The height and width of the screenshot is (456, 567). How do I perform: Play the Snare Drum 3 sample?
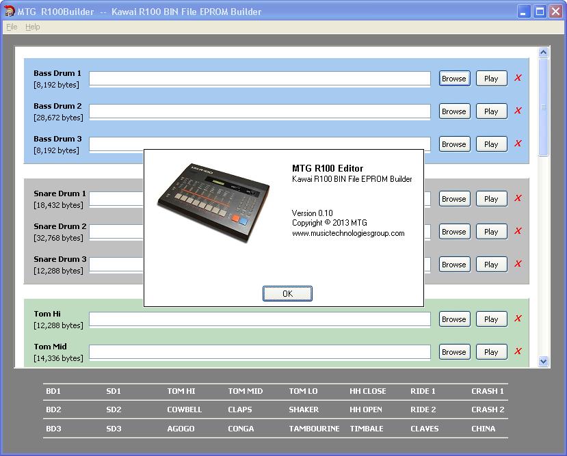click(x=492, y=265)
